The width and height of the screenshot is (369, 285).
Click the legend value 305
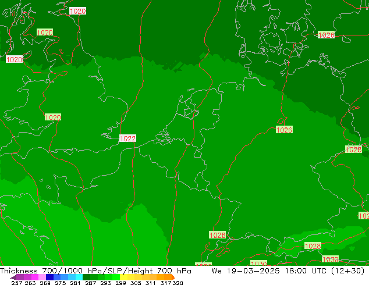136,283
